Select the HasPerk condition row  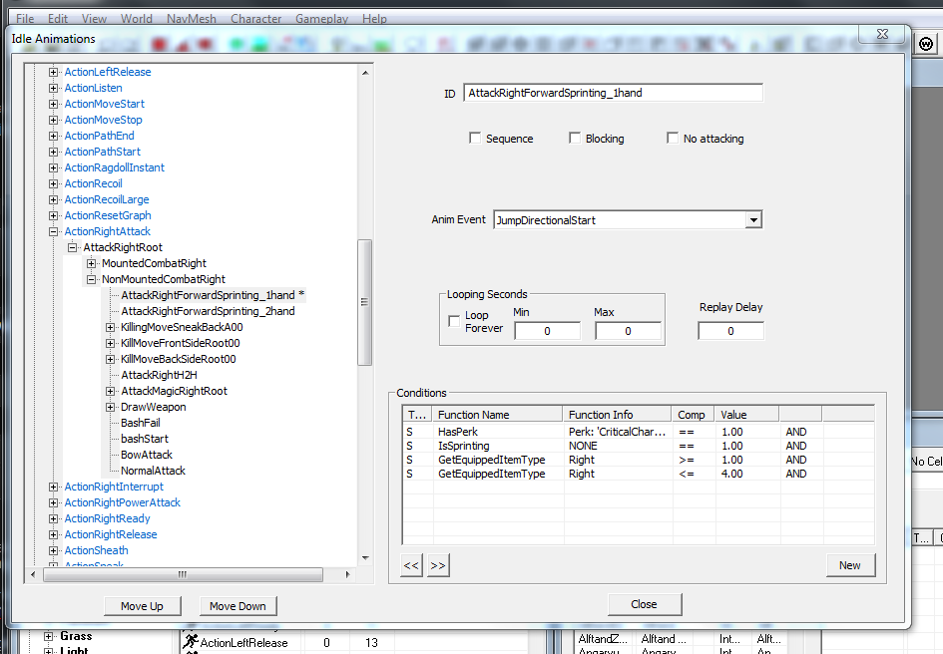tap(638, 432)
